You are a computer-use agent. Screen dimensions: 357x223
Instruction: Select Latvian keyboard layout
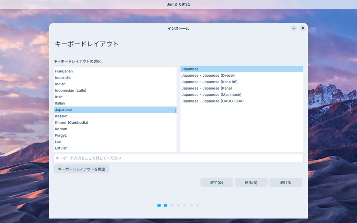pos(61,148)
